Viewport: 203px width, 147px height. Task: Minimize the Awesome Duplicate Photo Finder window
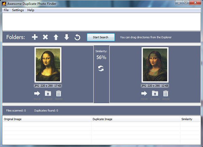click(x=179, y=3)
